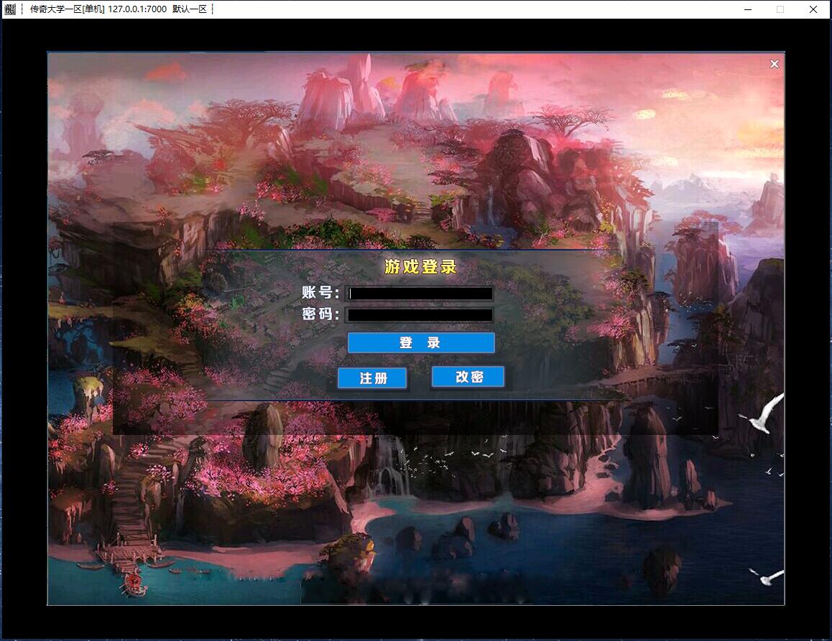Click the 游戏登录 heading text
832x641 pixels.
coord(420,266)
